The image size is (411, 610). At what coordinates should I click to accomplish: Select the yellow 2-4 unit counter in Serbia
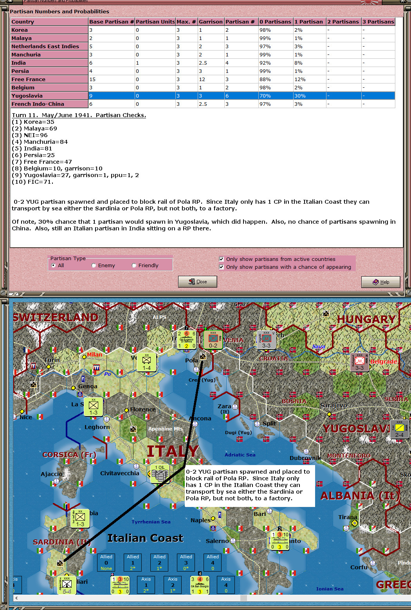[399, 429]
